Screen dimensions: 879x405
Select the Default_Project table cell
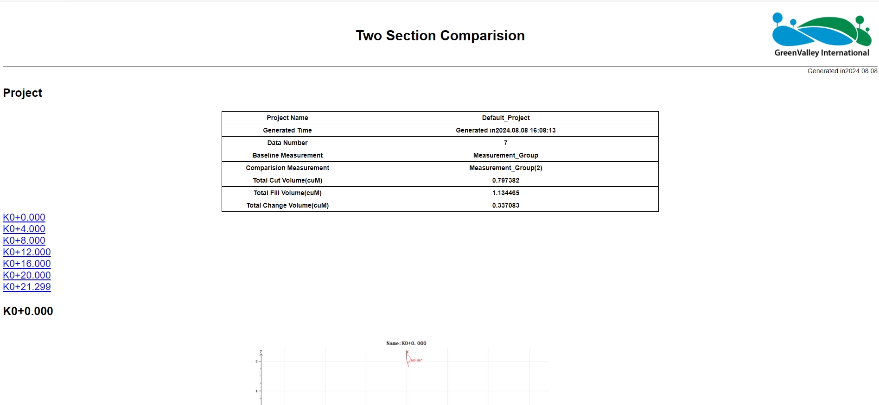505,118
